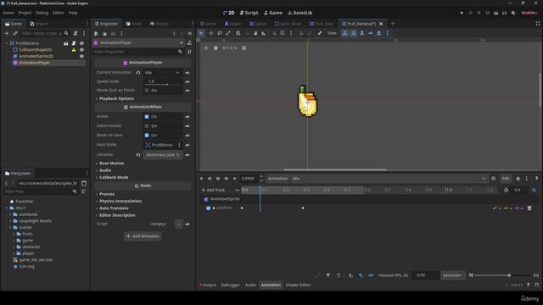Click the second keyframe on the position track
The width and height of the screenshot is (543, 305).
[x=303, y=208]
